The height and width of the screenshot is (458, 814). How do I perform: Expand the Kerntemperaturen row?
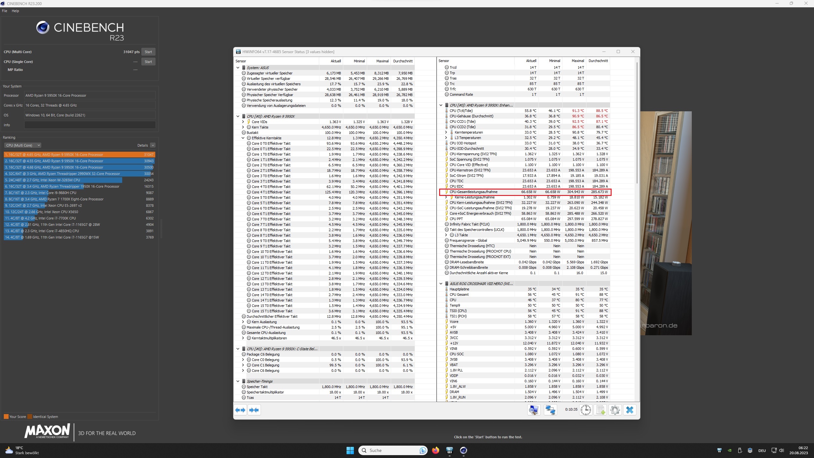click(x=446, y=132)
